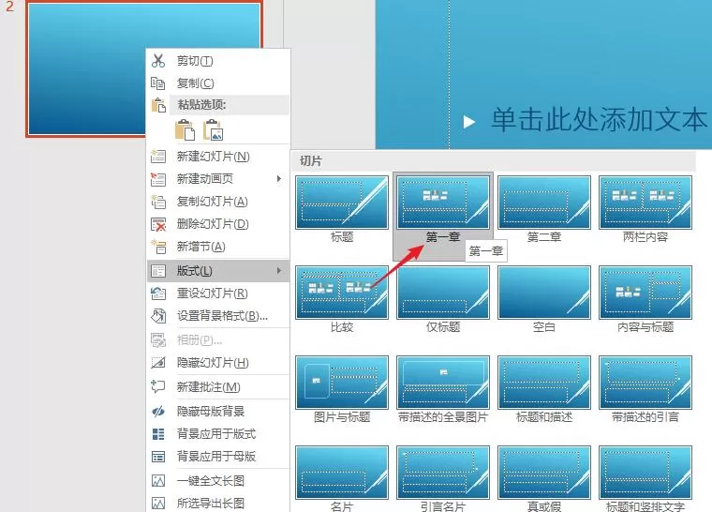Select 所选导出长图 menu entry
The image size is (712, 512).
click(218, 504)
